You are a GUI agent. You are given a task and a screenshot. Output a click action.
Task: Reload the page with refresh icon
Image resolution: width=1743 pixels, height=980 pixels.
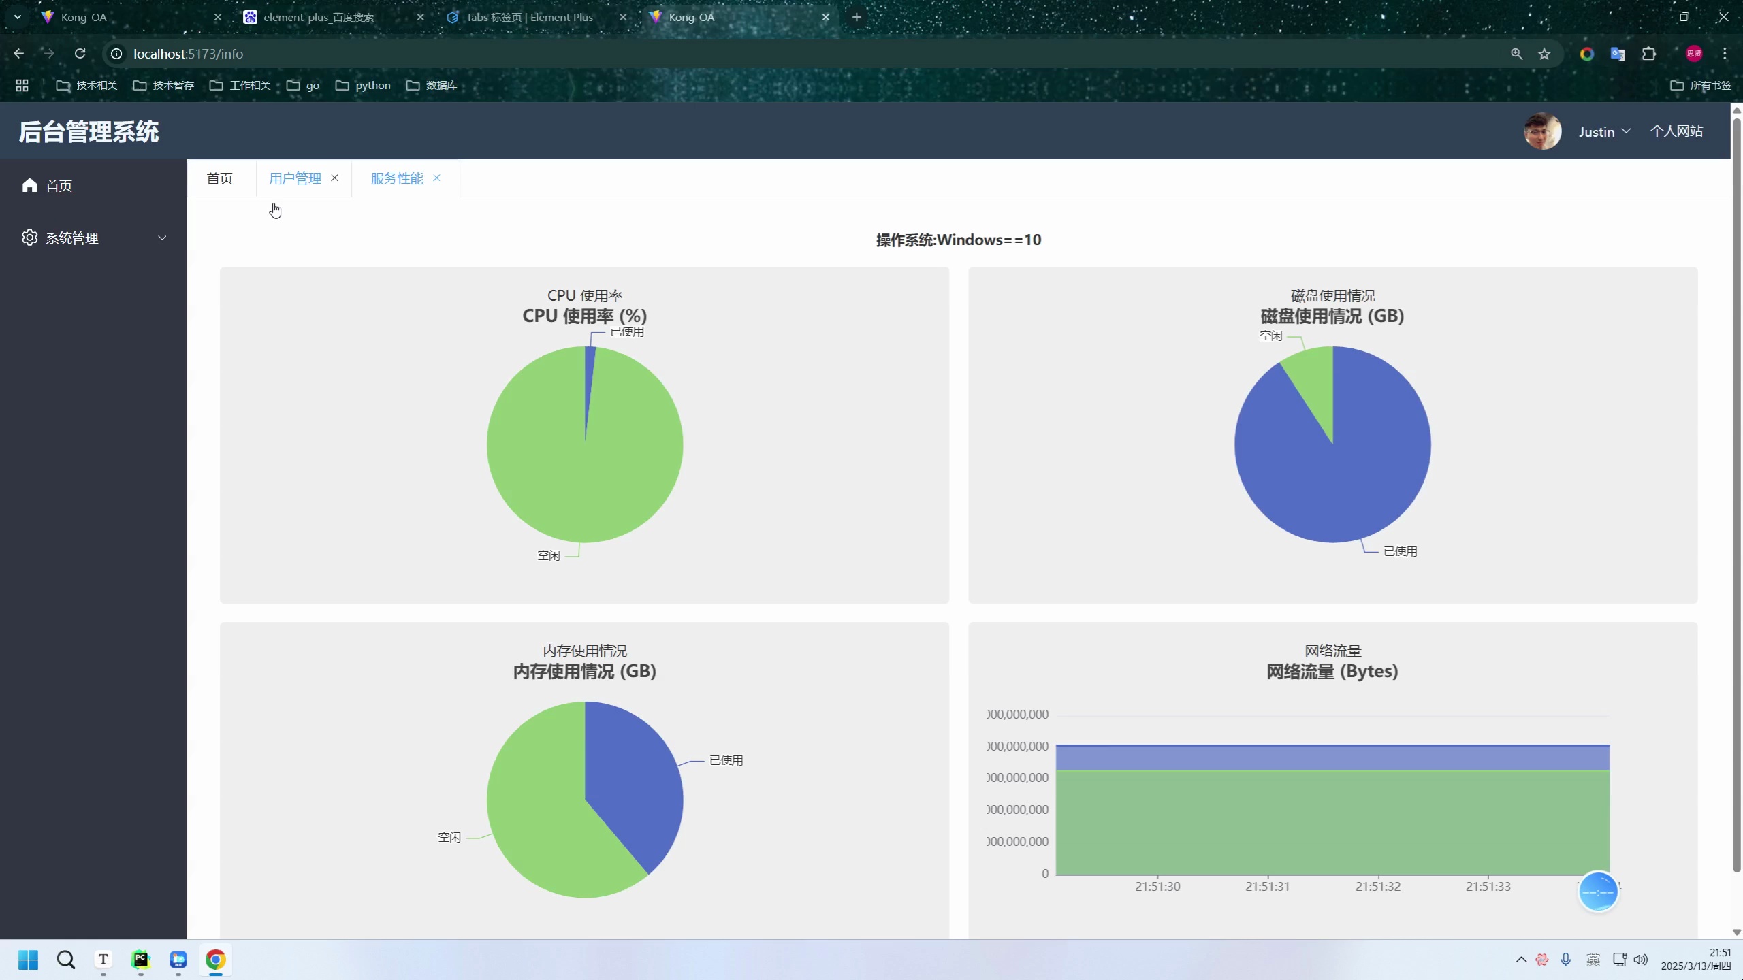(x=80, y=54)
